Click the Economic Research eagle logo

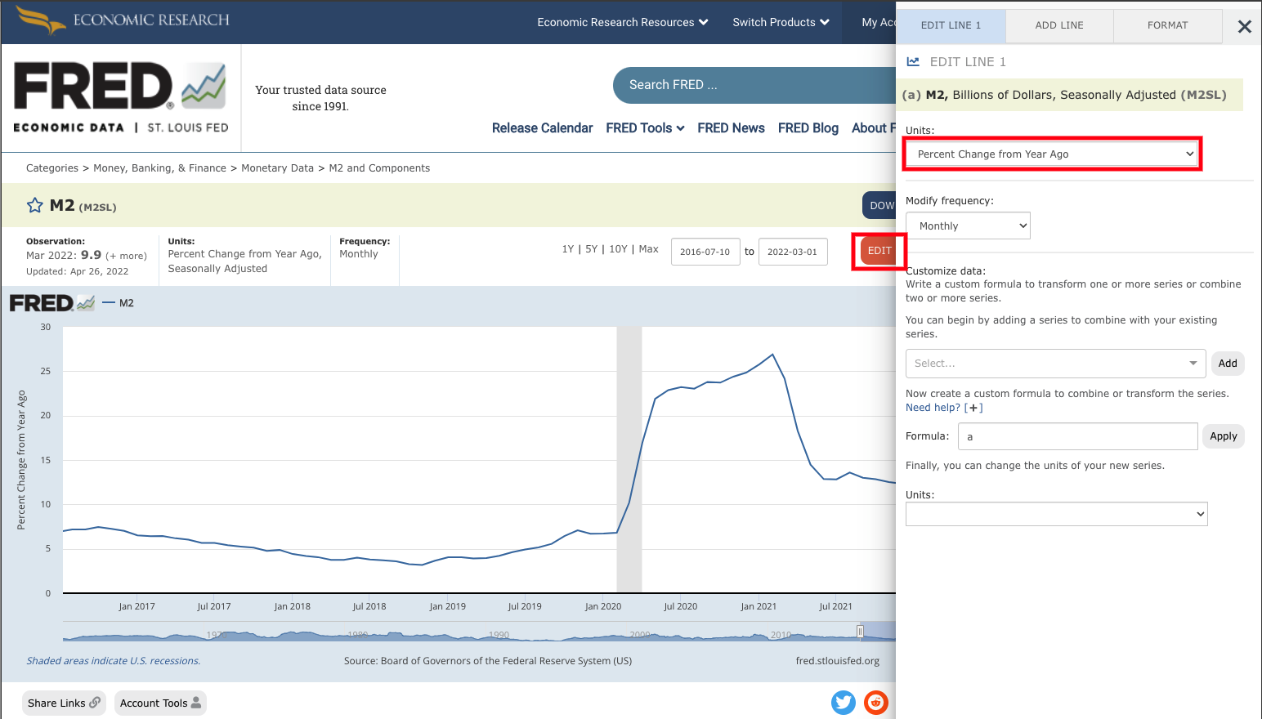[x=123, y=20]
